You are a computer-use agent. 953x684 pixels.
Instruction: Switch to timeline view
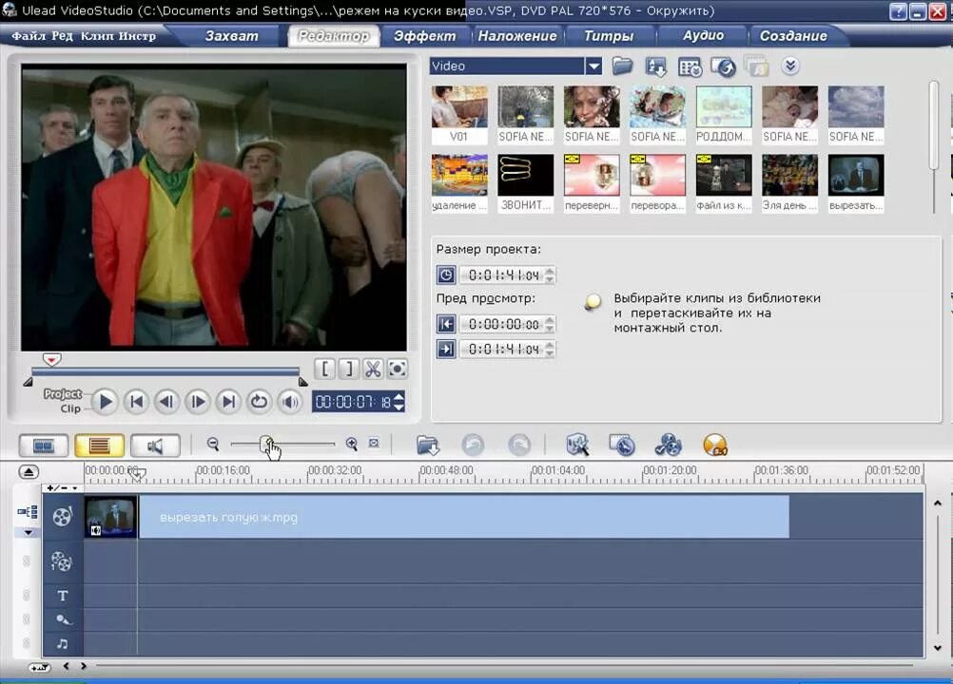coord(99,446)
